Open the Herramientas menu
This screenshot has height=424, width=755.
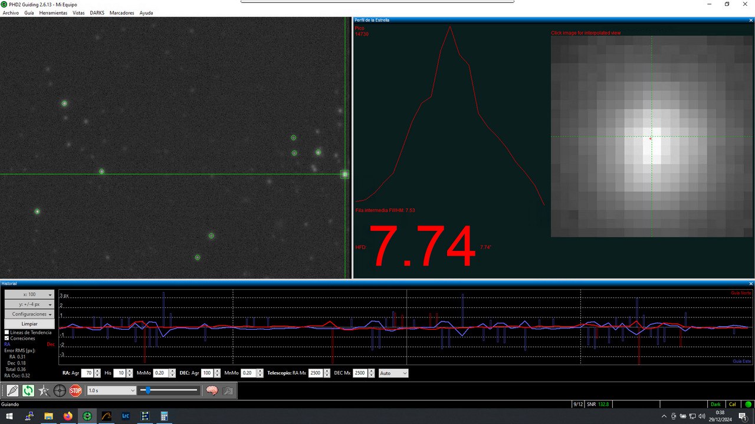(x=53, y=12)
